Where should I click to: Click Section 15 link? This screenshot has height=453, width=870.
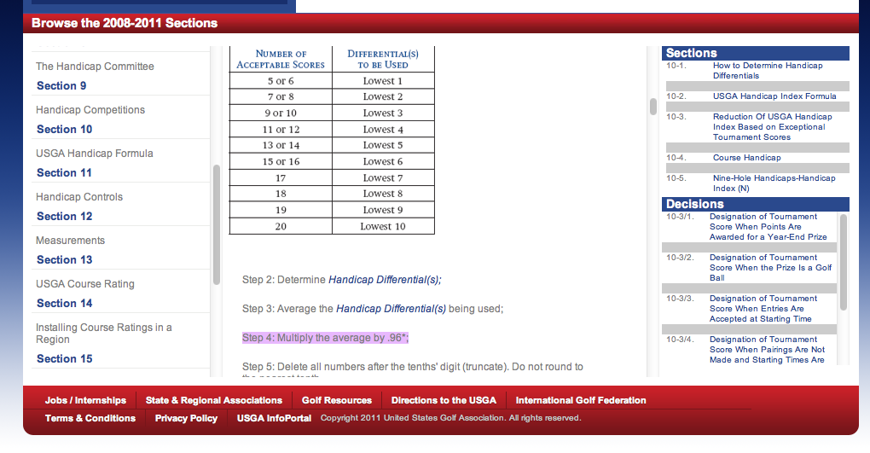click(x=64, y=358)
